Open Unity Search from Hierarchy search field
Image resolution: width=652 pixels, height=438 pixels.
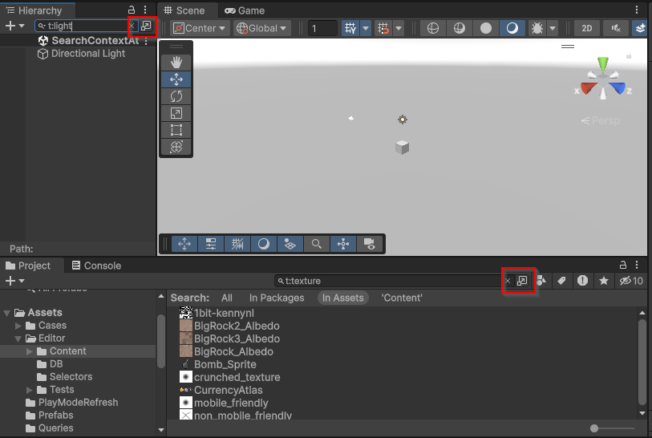pos(146,26)
